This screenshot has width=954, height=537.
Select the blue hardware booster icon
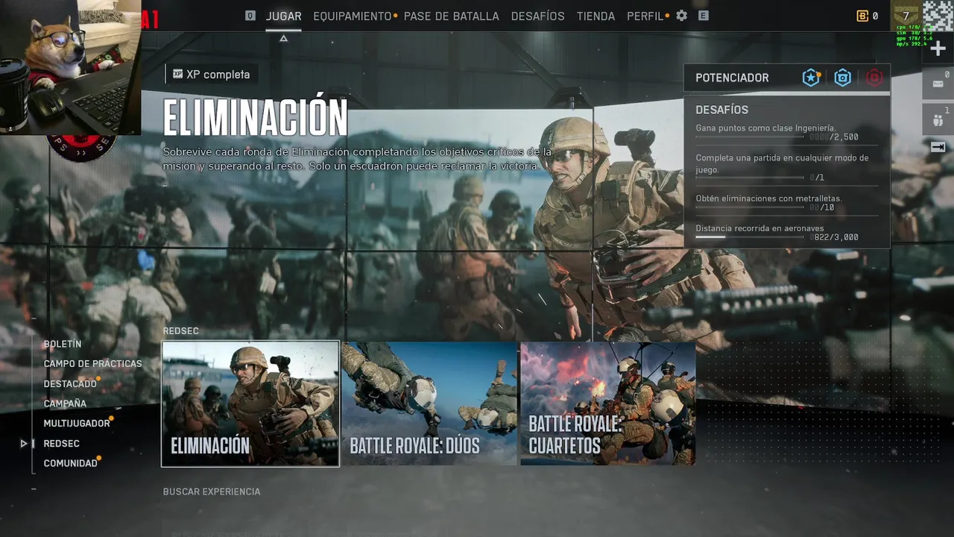843,78
